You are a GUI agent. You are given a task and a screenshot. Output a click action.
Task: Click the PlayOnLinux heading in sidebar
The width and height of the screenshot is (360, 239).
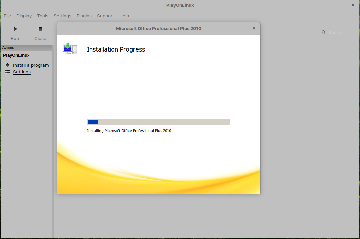[x=16, y=55]
